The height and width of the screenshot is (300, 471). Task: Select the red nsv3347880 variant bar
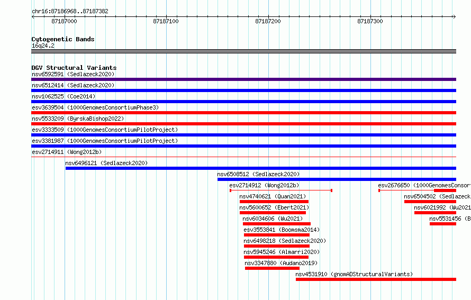click(272, 268)
